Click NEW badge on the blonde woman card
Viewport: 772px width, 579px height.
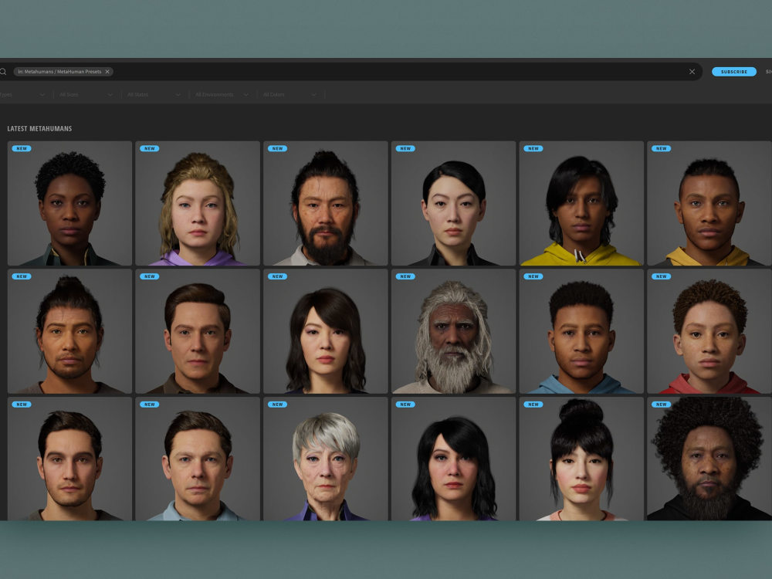149,148
